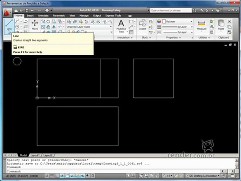The image size is (241, 181).
Task: Open the object color ByLayer dropdown
Action: (177, 21)
